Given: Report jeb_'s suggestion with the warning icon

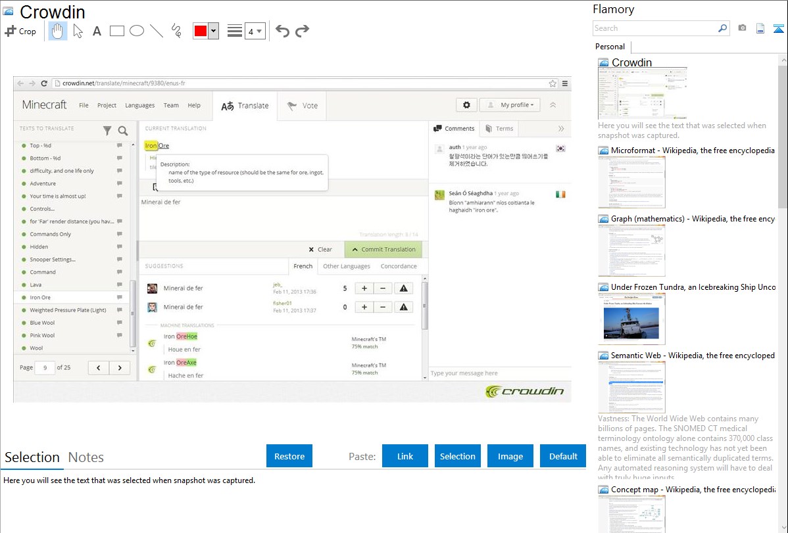Looking at the screenshot, I should [404, 289].
